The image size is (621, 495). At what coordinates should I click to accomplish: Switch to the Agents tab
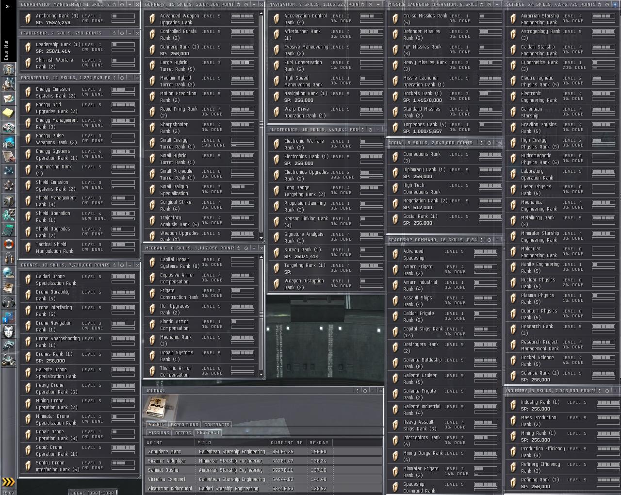pos(156,425)
